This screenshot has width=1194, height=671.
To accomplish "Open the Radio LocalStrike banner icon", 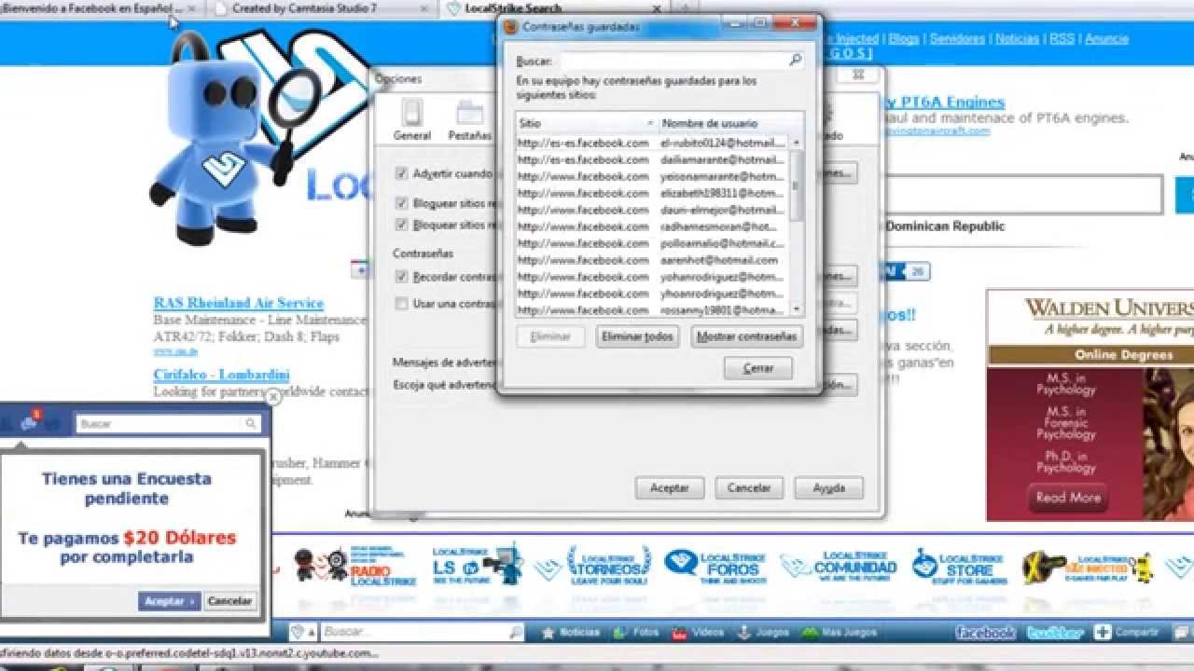I will coord(355,566).
